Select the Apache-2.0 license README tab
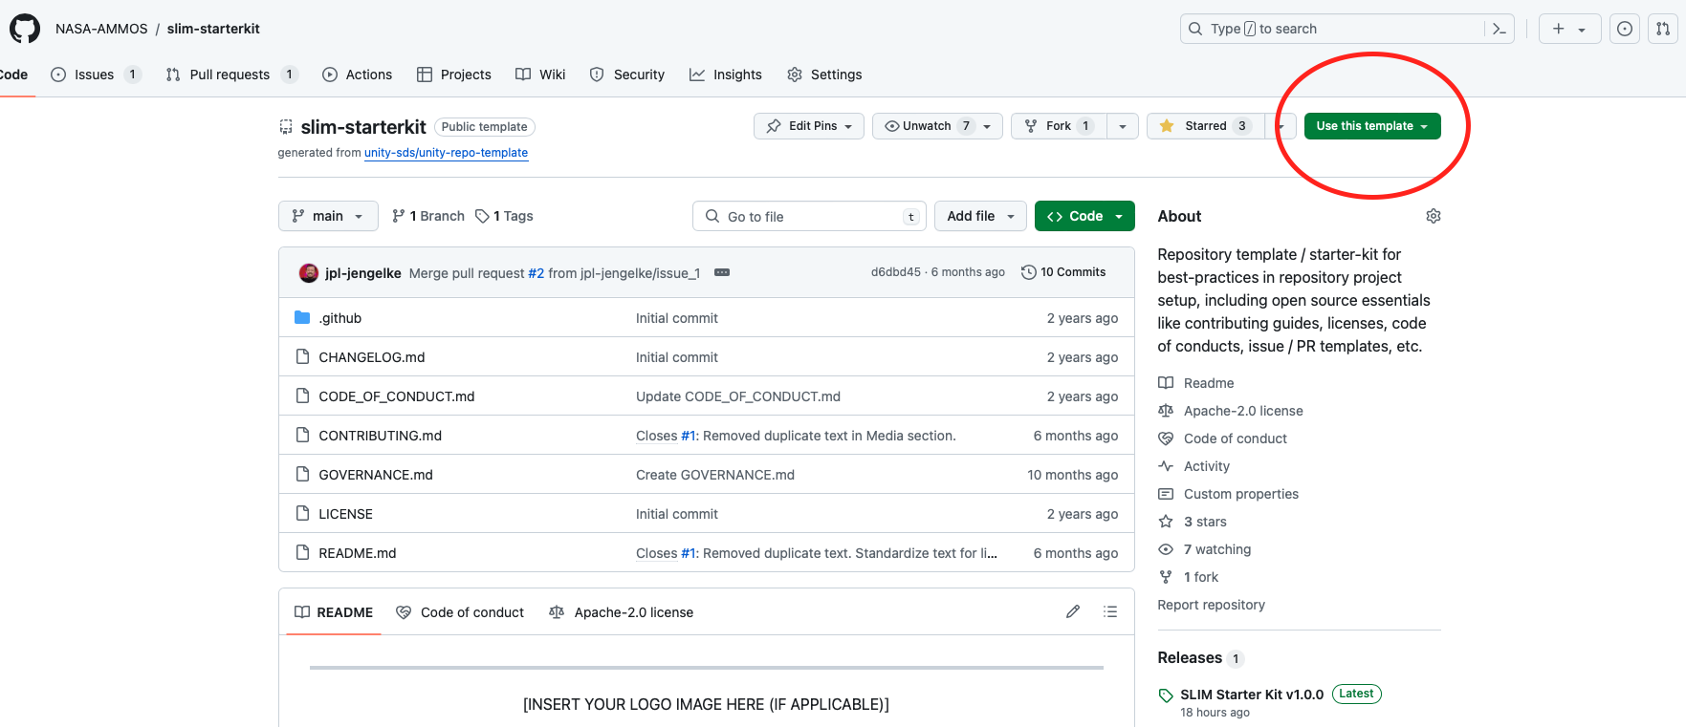Screen dimensions: 1686x727 (x=622, y=612)
